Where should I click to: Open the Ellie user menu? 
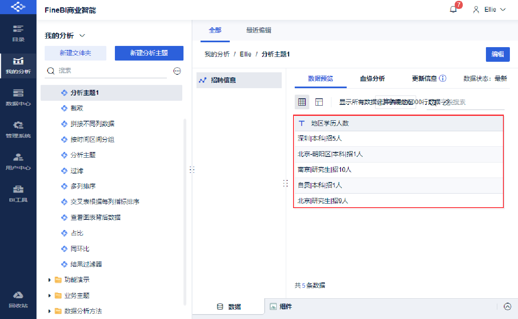tap(489, 9)
